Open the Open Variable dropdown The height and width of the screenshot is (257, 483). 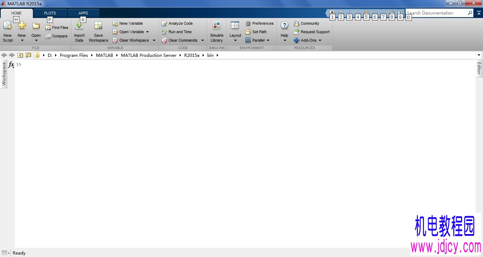[x=147, y=32]
